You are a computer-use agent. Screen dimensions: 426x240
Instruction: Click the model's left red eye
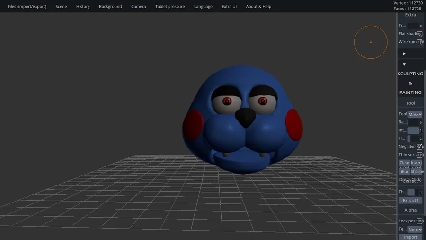pyautogui.click(x=227, y=101)
